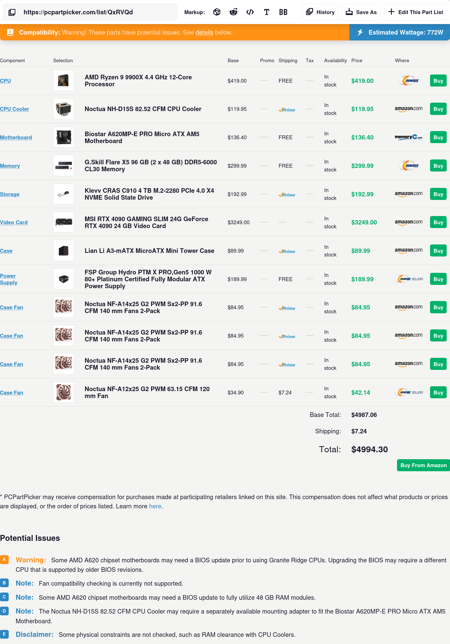This screenshot has height=644, width=450.
Task: Click the part list URL field
Action: [90, 12]
